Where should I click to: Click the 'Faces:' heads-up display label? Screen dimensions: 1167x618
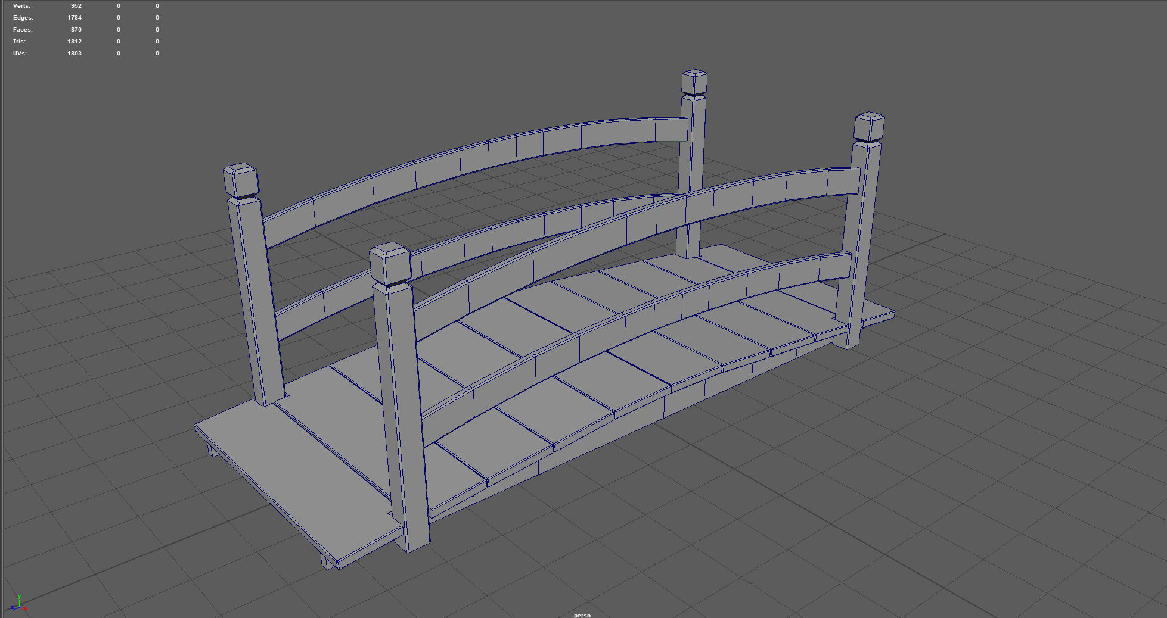click(x=23, y=30)
